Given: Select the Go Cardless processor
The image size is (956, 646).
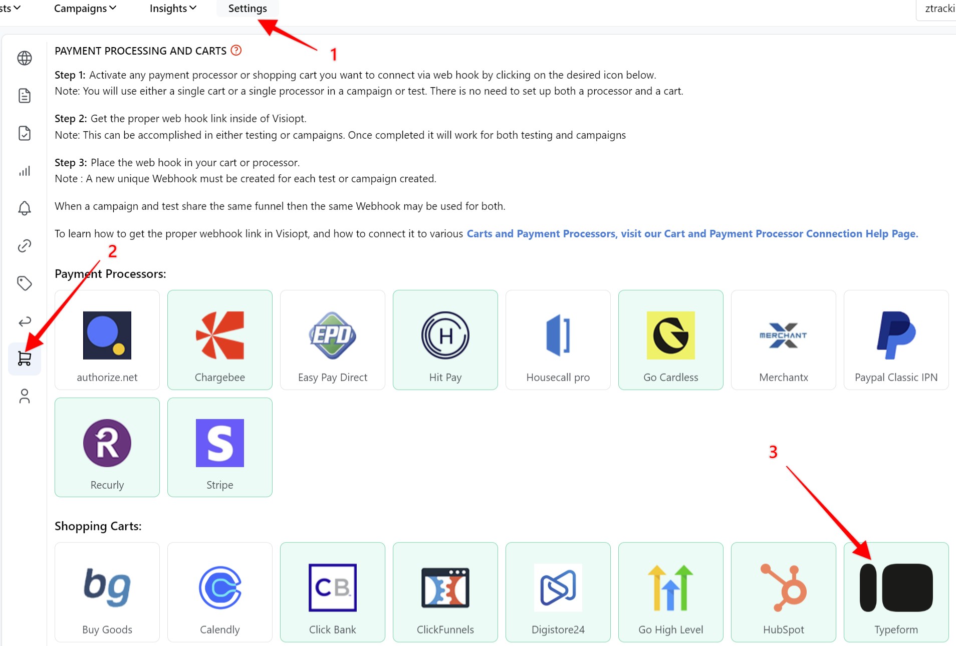Looking at the screenshot, I should coord(671,340).
